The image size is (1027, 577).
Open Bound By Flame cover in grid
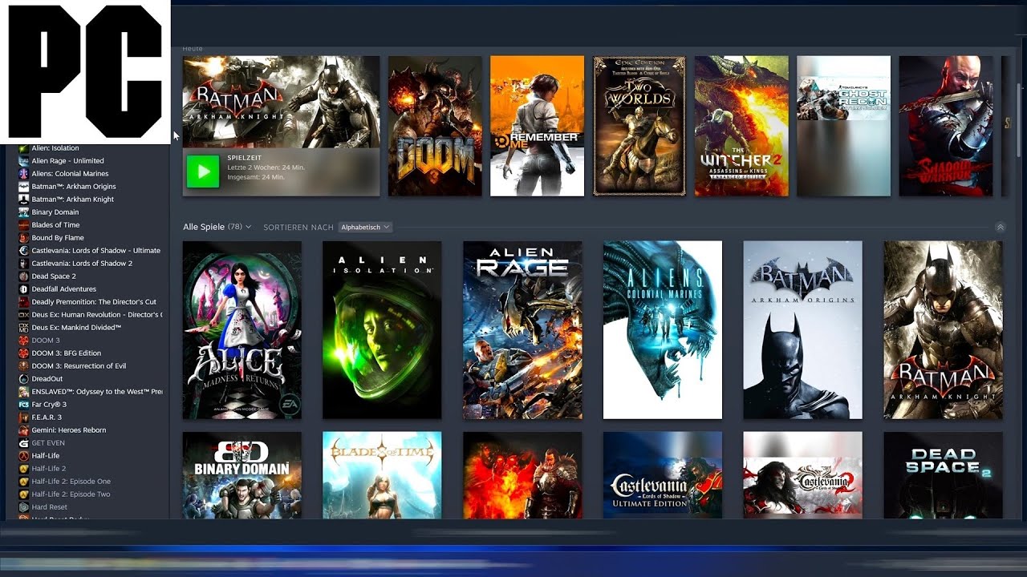(x=522, y=475)
